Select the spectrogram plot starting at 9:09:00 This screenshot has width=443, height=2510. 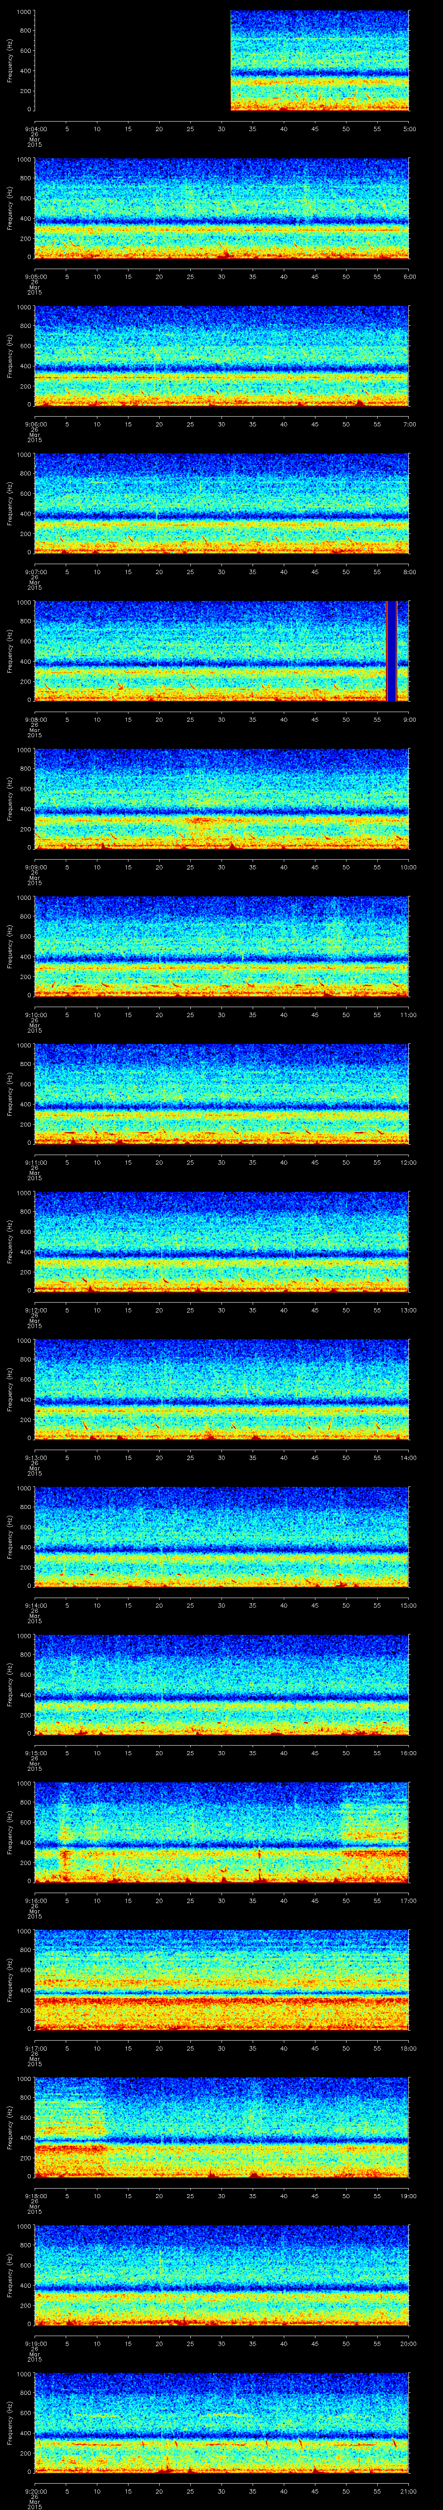222,798
